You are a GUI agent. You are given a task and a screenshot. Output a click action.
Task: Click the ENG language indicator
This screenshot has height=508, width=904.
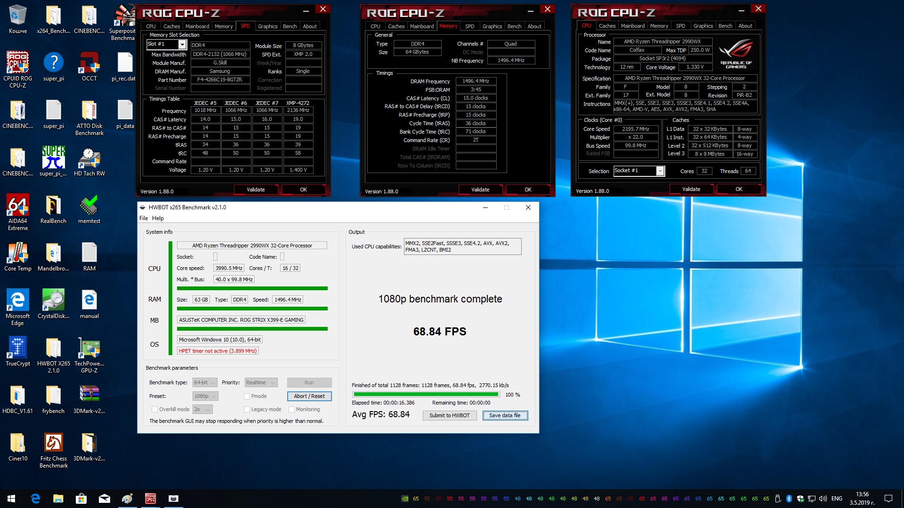pos(837,499)
